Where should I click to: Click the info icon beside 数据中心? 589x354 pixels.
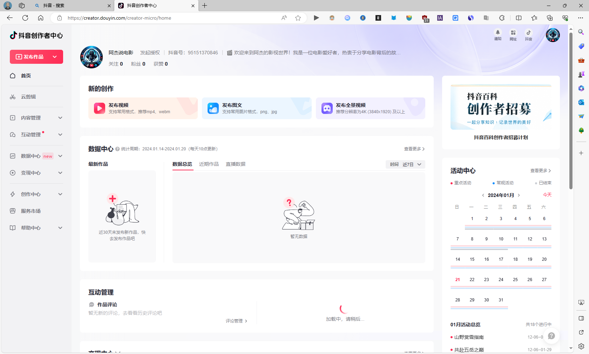117,149
